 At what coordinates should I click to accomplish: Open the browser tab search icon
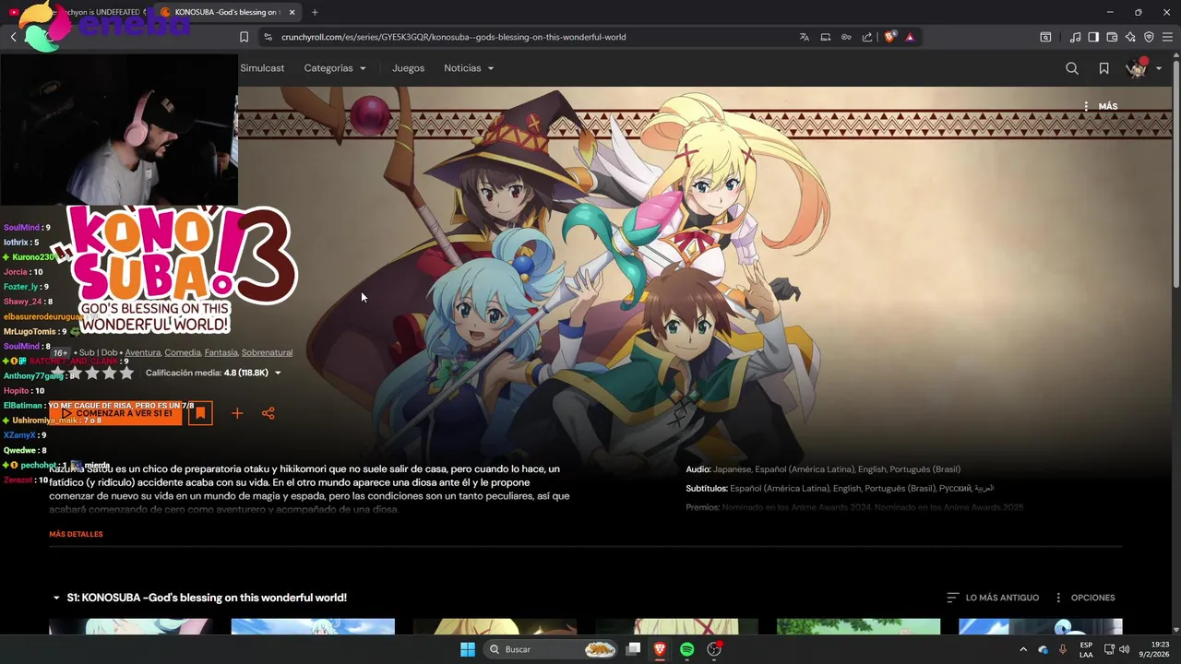pos(1045,37)
